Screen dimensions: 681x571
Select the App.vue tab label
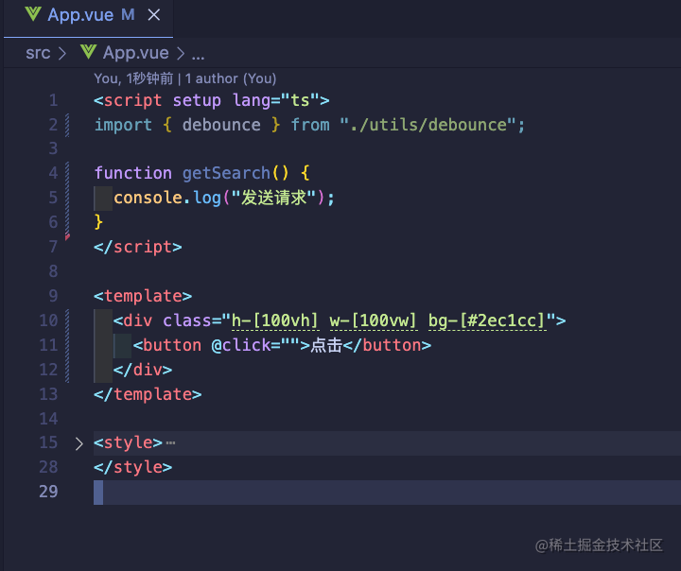pyautogui.click(x=80, y=15)
